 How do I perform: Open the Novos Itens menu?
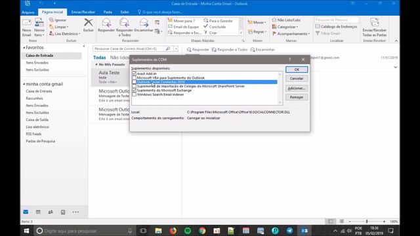[39, 28]
